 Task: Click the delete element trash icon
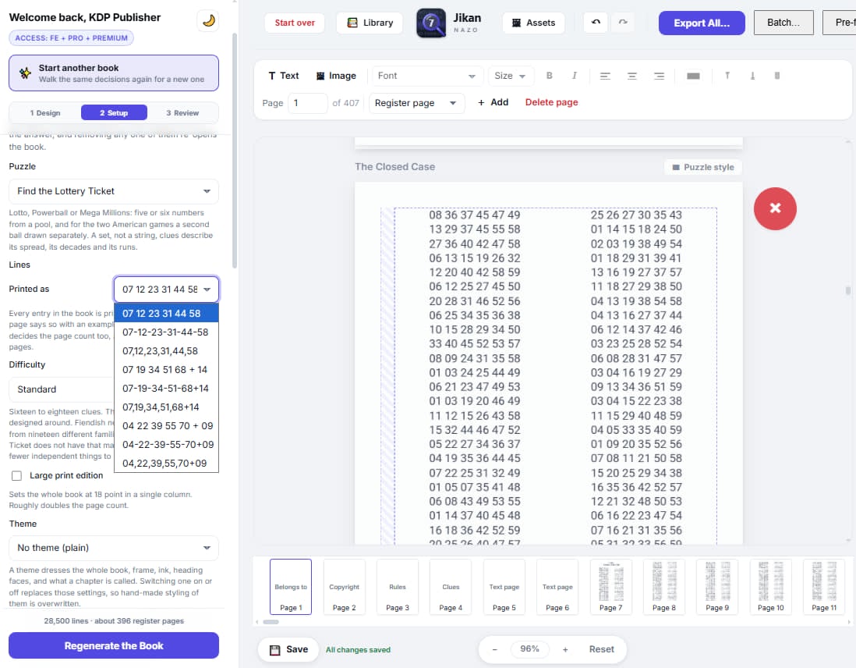pos(776,76)
